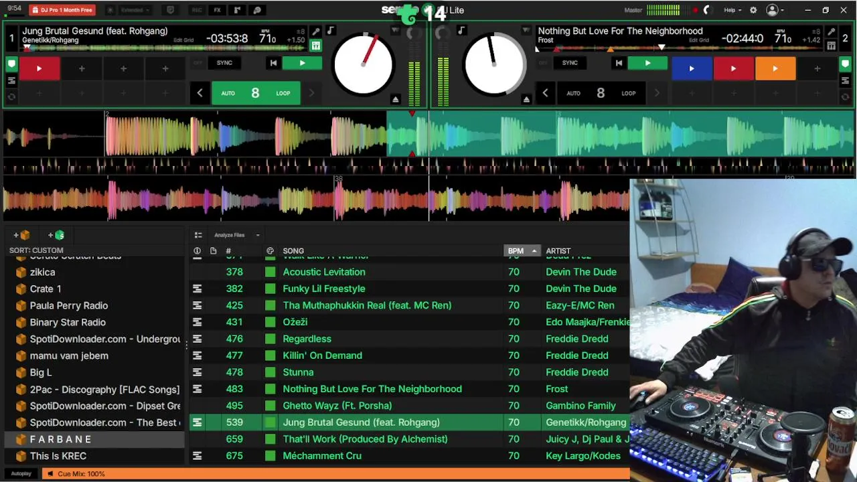Screen dimensions: 857x482
Task: Add new crate icon
Action: (x=21, y=235)
